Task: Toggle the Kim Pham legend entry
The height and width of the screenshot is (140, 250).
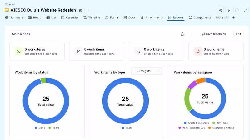Action: (221, 123)
